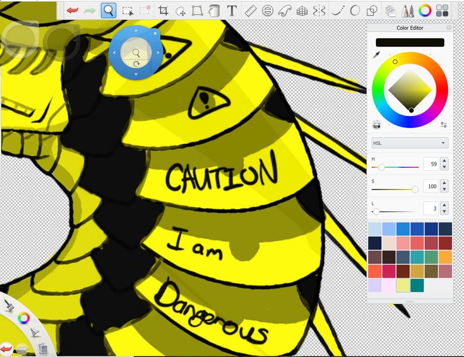Click the red Undo arrow in toolbar

click(73, 10)
